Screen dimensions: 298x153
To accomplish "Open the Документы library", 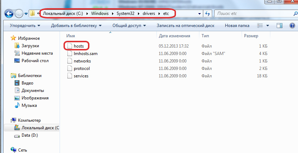I will (33, 91).
